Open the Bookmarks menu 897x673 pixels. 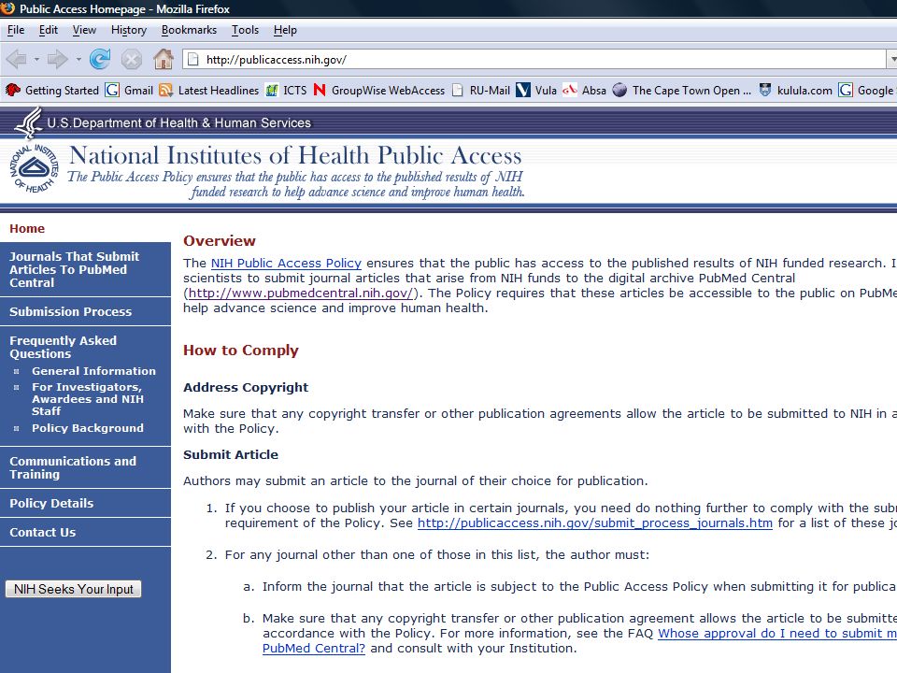[x=189, y=30]
